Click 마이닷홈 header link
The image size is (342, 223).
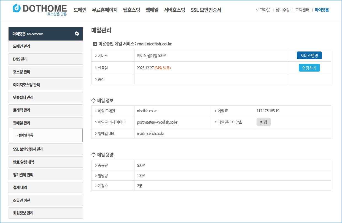click(322, 10)
